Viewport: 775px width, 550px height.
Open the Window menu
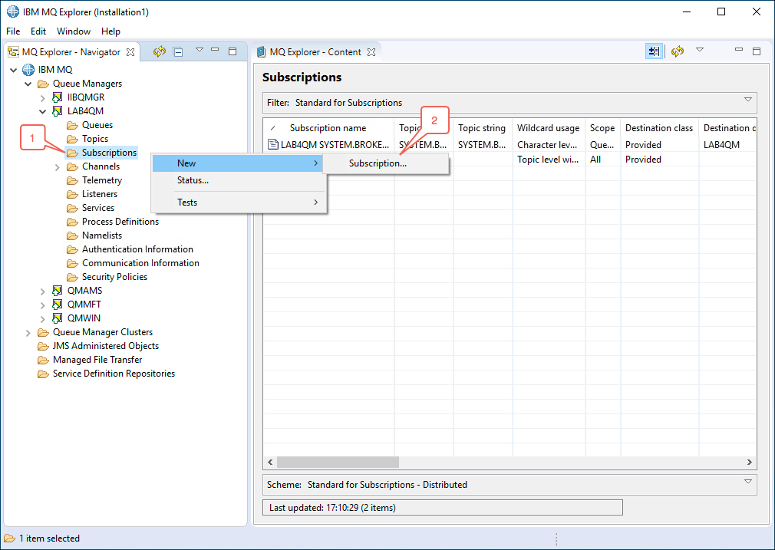click(x=73, y=31)
